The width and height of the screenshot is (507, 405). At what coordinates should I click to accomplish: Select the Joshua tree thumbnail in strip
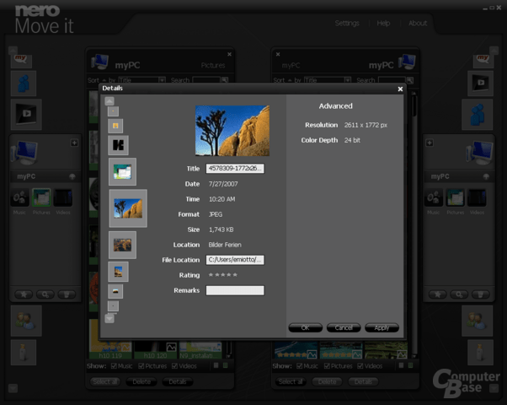point(128,208)
